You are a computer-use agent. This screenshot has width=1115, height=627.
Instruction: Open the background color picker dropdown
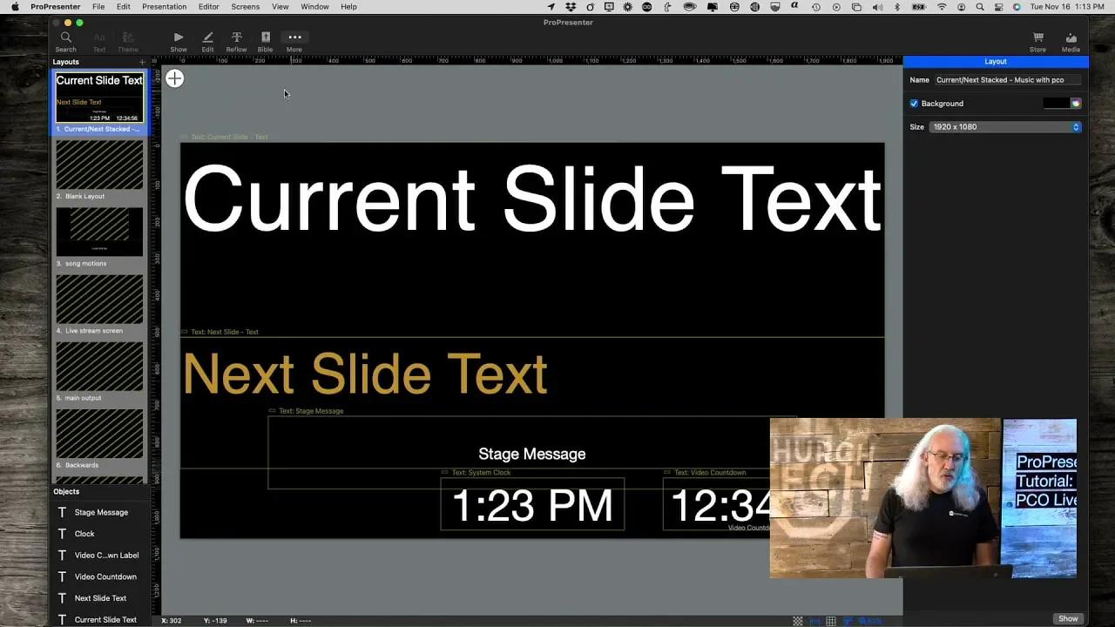coord(1075,103)
